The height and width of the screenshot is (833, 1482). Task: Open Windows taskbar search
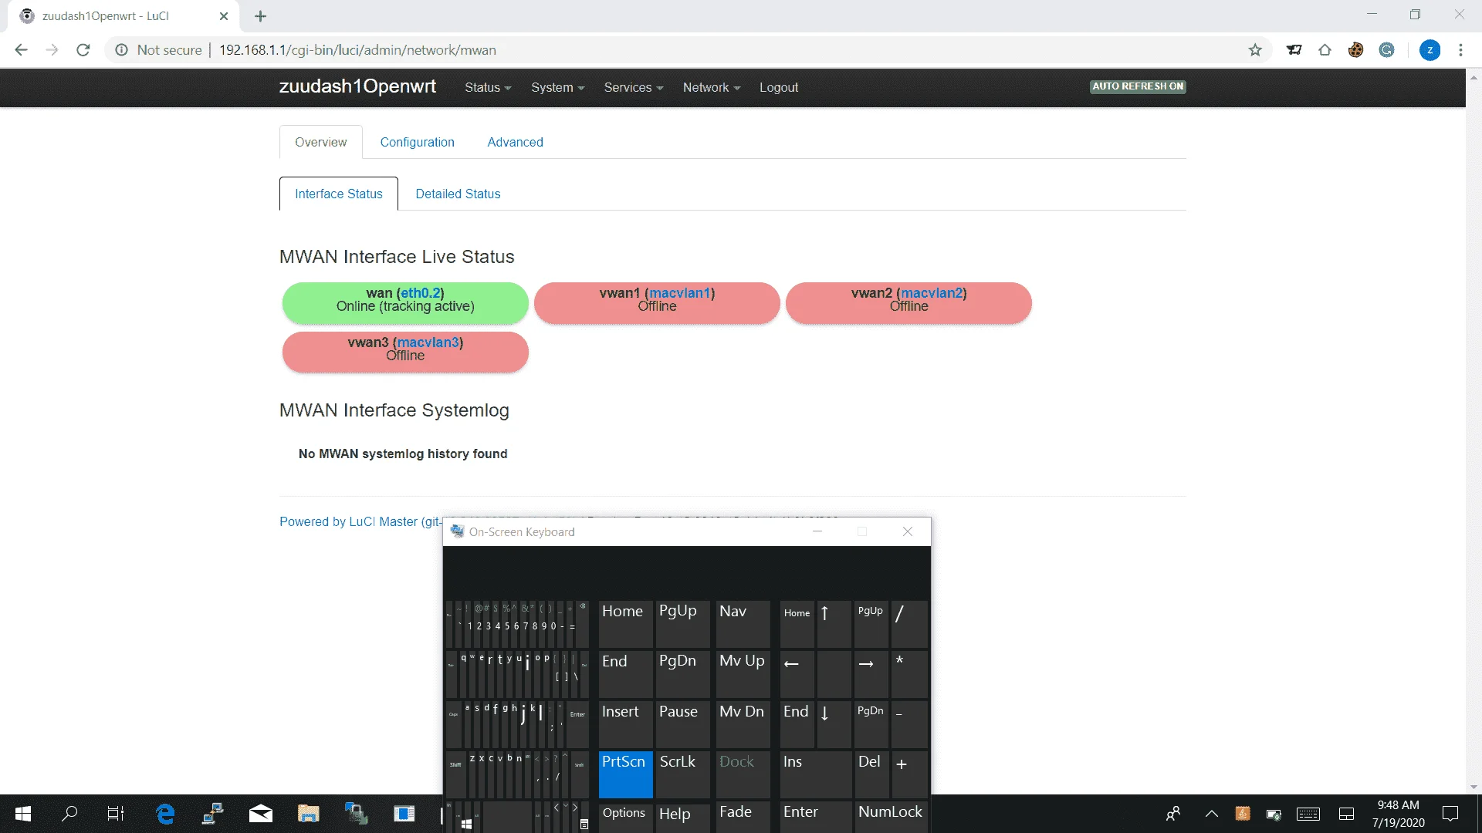[69, 814]
